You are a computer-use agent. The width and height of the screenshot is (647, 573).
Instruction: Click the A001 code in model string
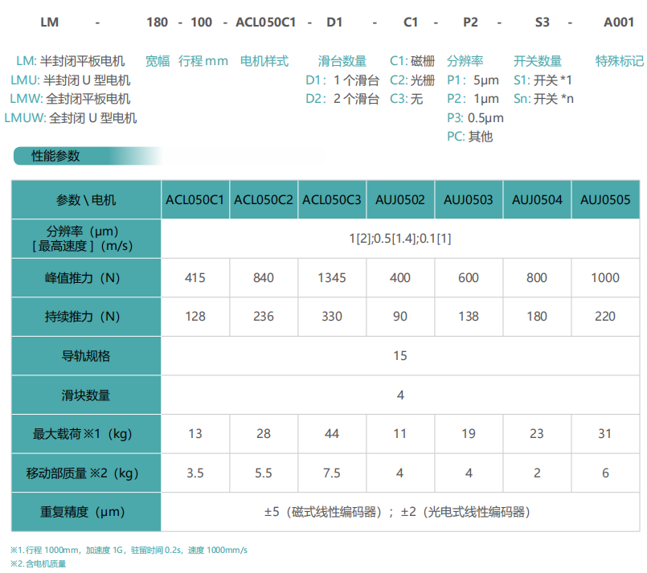coord(619,23)
